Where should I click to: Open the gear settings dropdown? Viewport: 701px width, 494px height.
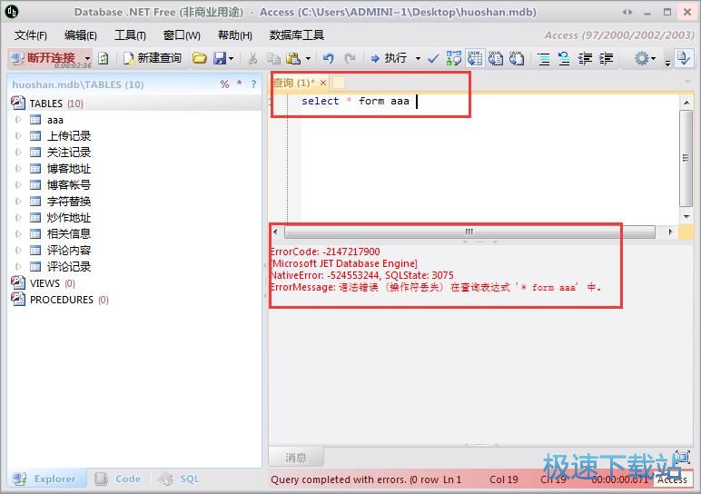point(644,58)
